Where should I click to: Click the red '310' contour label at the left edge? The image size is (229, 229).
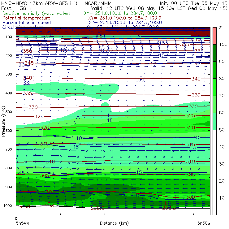50,162
